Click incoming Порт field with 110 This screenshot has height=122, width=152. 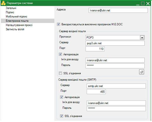[95, 49]
